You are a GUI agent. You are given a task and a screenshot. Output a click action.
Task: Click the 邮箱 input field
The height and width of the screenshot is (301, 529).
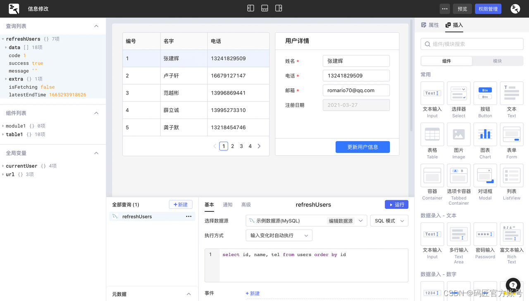coord(356,90)
